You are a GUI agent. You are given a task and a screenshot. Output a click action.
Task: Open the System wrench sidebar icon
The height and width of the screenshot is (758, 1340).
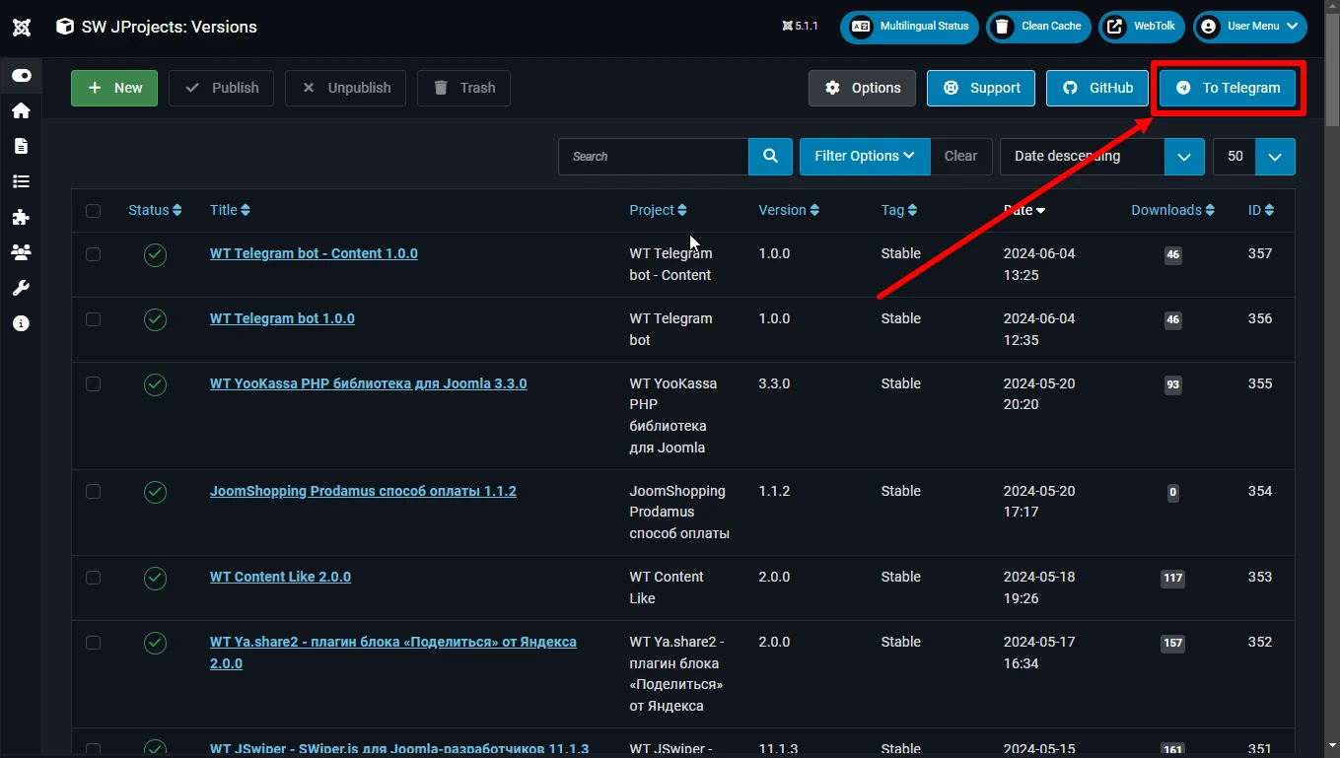coord(21,288)
